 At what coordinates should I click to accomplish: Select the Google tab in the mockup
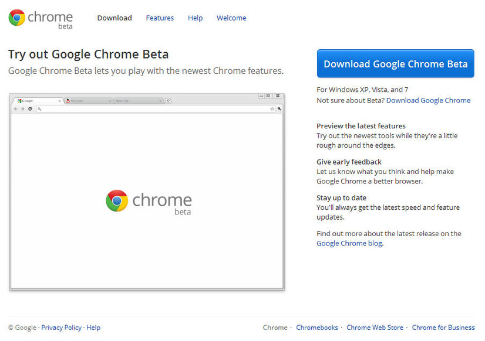tap(36, 101)
